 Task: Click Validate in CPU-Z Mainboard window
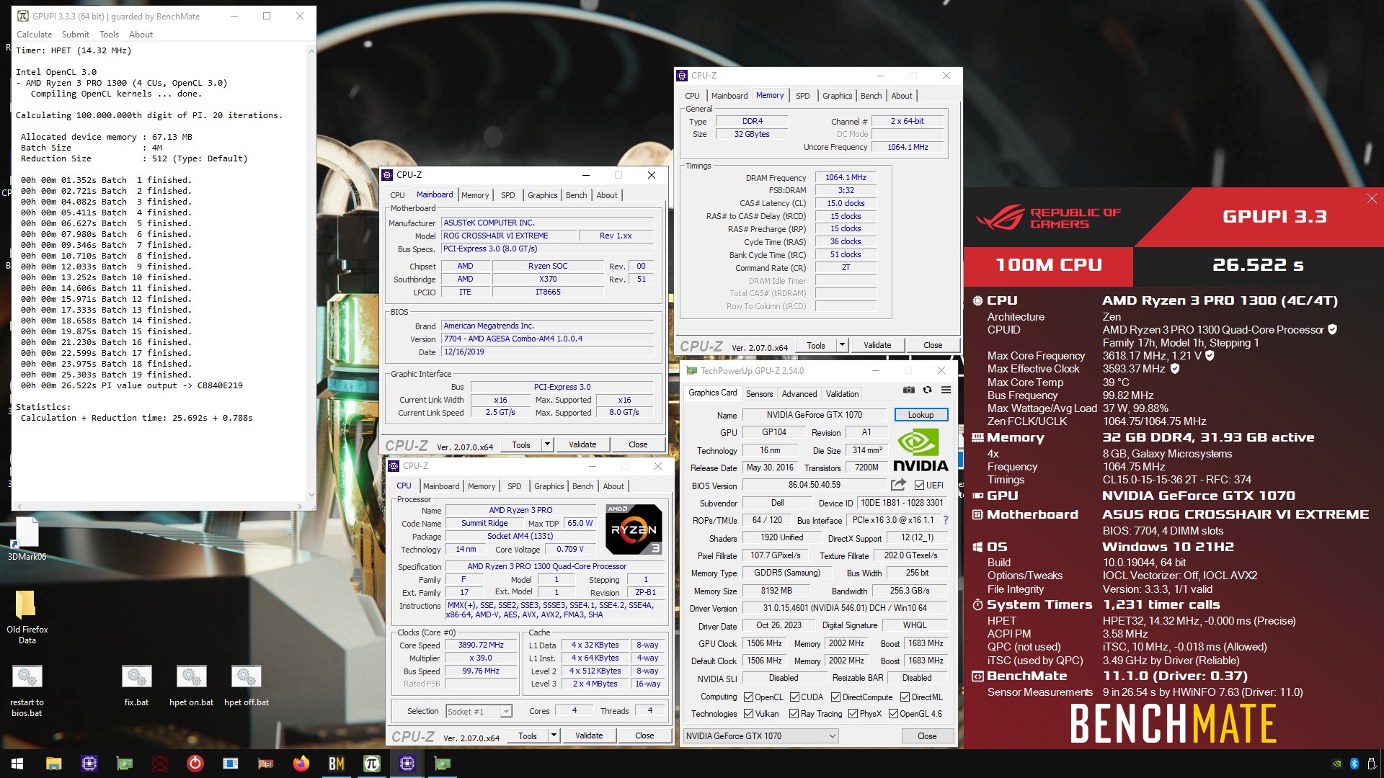click(582, 444)
